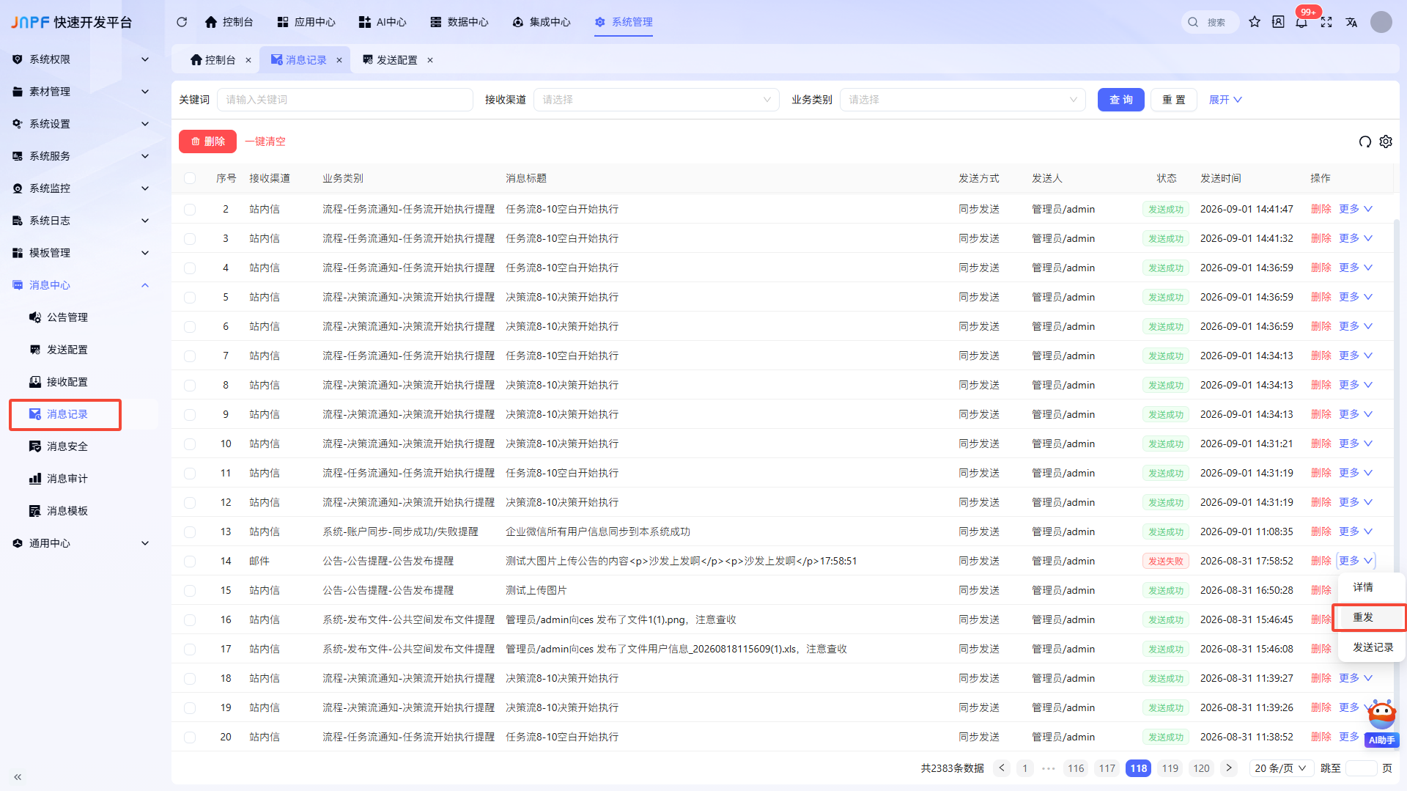Check the row 2 checkbox
1407x791 pixels.
[x=190, y=209]
